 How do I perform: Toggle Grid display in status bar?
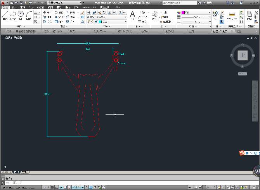(52, 187)
